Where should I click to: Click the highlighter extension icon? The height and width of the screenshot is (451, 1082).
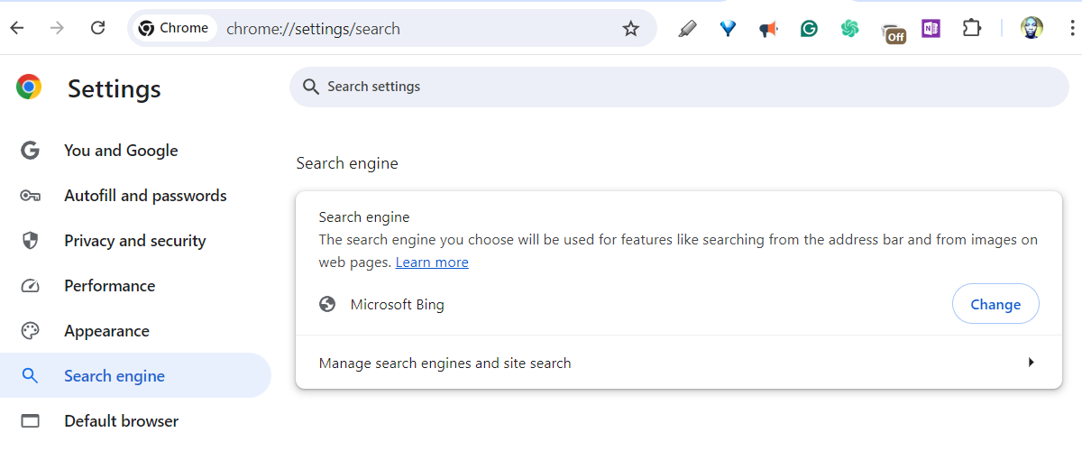[x=687, y=29]
